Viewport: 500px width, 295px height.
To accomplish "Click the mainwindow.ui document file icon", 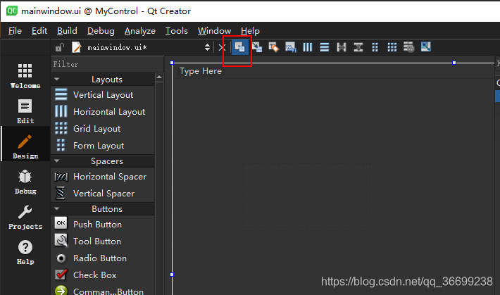I will click(77, 47).
